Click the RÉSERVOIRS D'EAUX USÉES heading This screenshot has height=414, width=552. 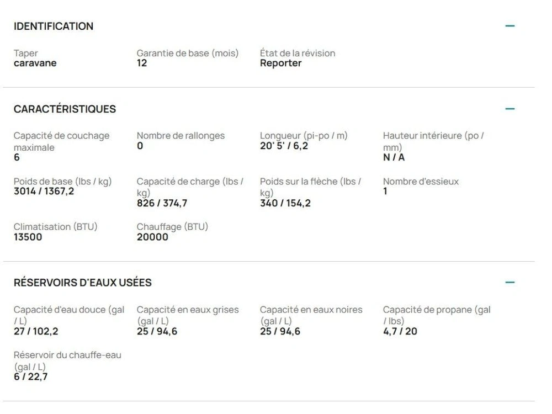[x=82, y=283]
